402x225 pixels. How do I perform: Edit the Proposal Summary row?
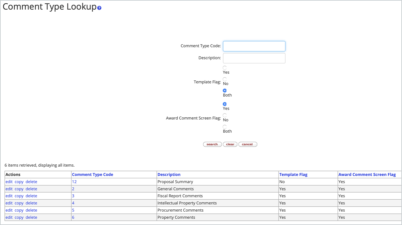(9, 182)
